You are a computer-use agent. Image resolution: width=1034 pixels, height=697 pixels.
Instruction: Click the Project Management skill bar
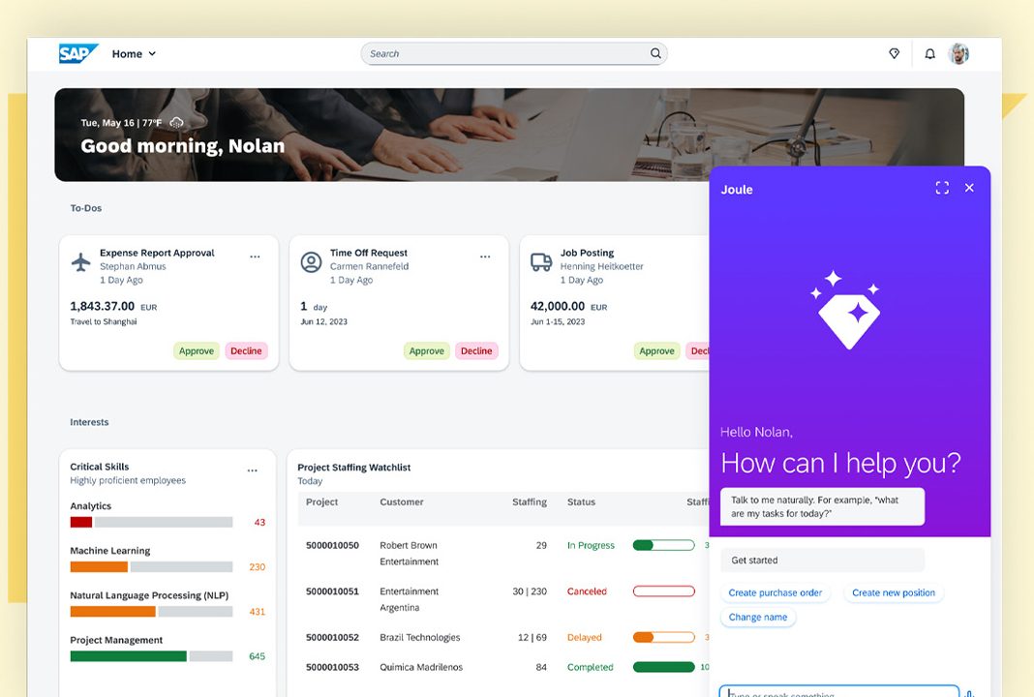click(x=152, y=656)
